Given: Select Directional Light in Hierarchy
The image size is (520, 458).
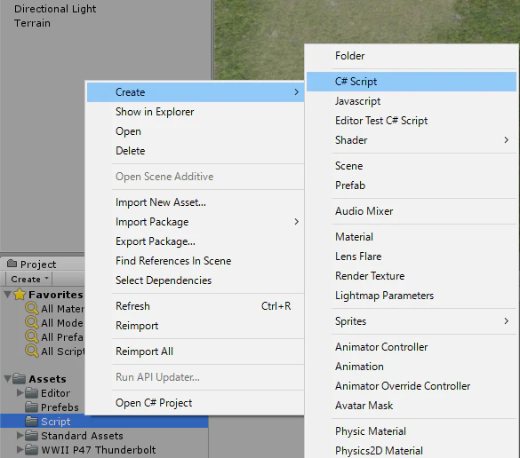Looking at the screenshot, I should pos(55,9).
